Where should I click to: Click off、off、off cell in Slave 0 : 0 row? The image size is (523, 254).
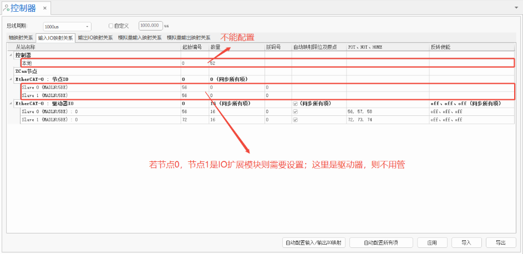473,111
